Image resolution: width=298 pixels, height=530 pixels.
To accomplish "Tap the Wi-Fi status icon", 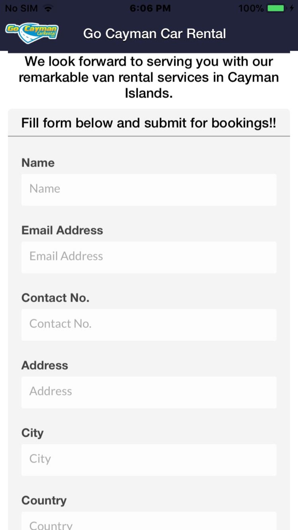I will 48,8.
